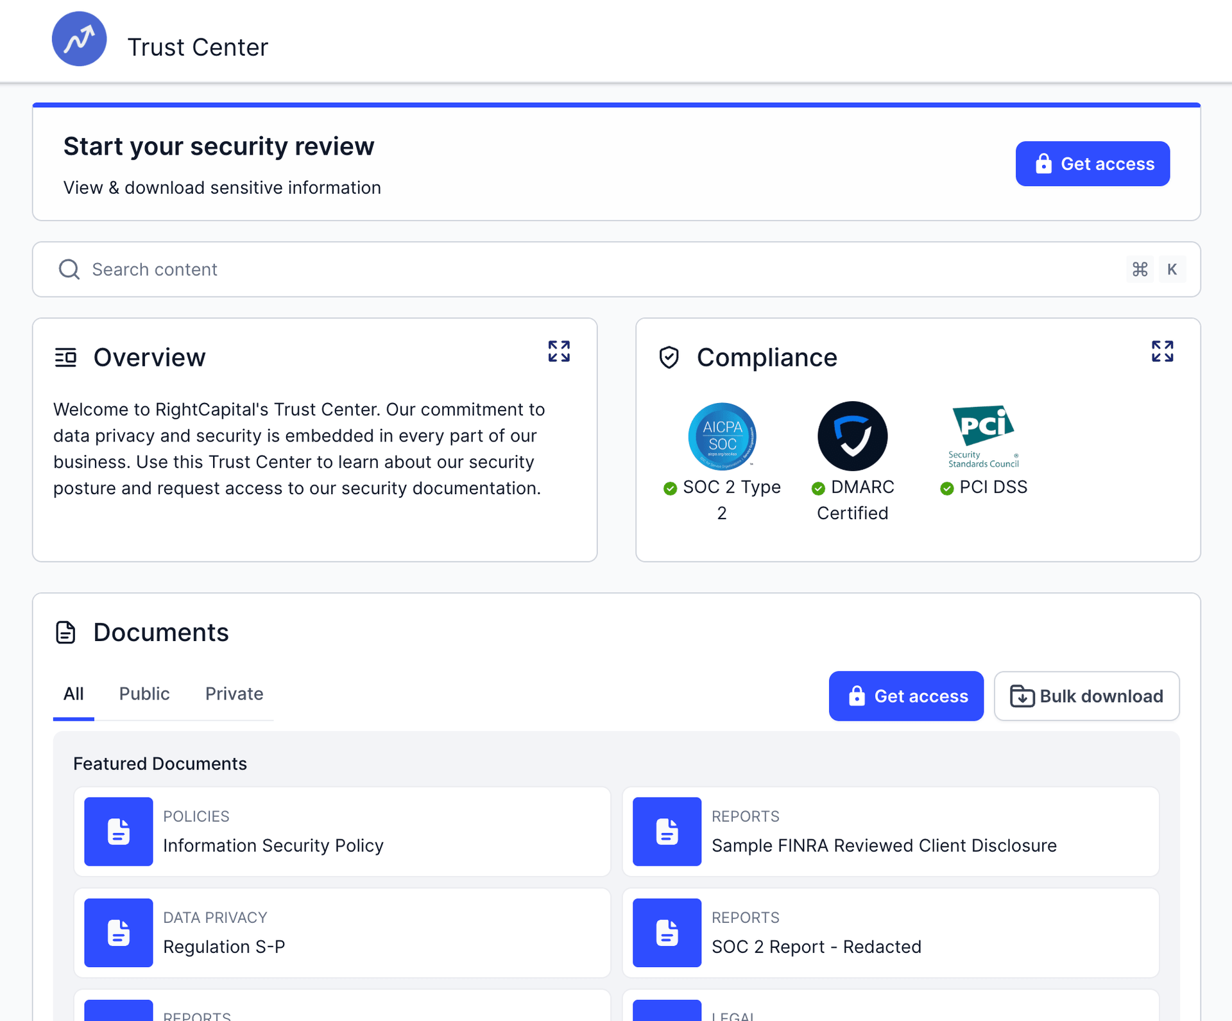This screenshot has width=1232, height=1021.
Task: Open the AICPA SOC badge
Action: point(722,436)
